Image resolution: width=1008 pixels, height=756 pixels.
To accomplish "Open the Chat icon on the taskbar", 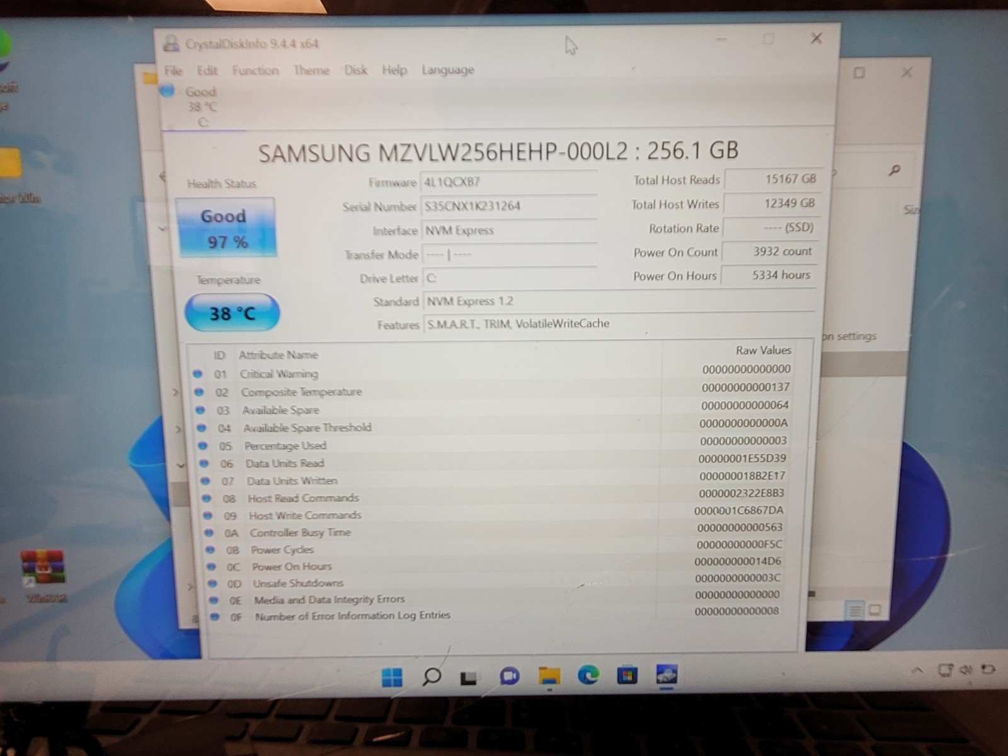I will tap(509, 677).
